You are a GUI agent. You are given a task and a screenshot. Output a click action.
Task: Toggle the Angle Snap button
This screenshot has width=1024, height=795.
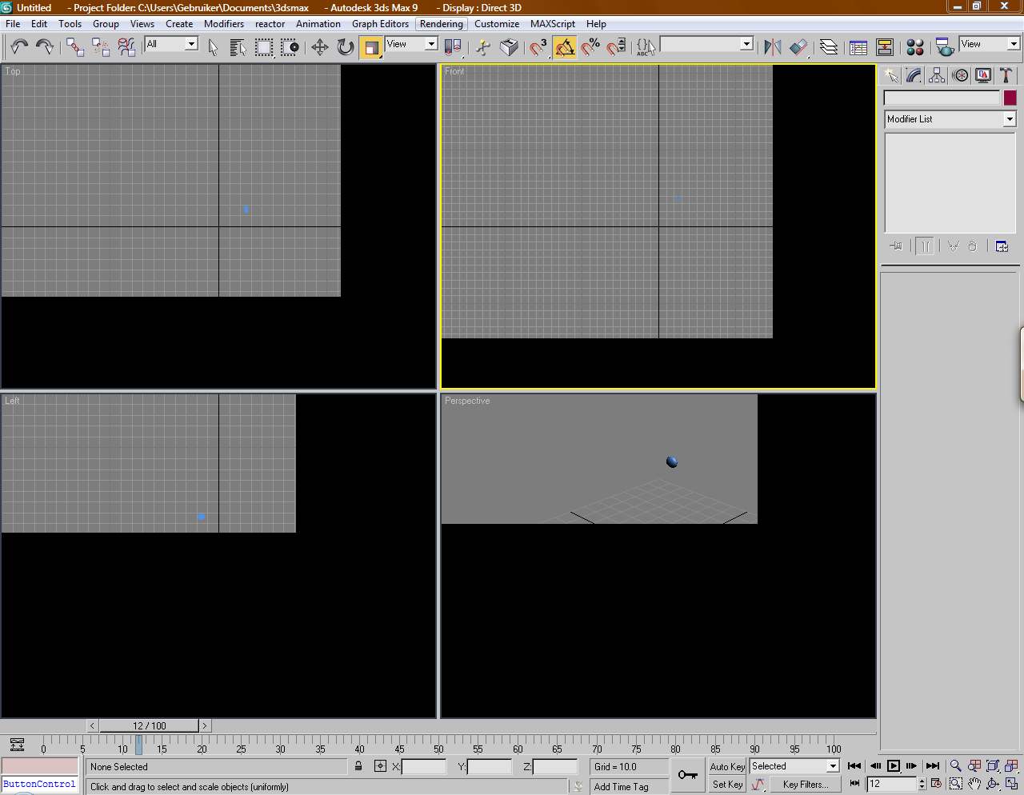565,47
